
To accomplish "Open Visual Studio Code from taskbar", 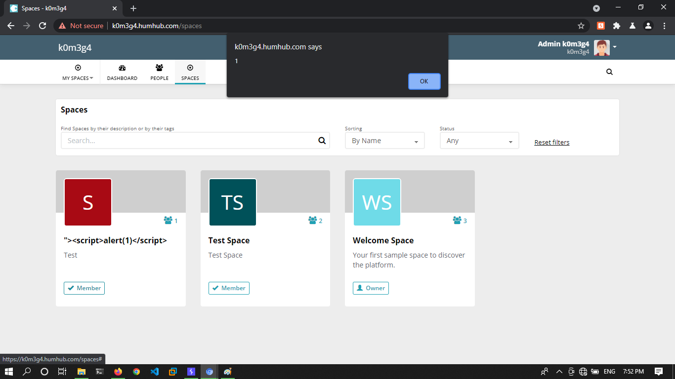I will (155, 372).
